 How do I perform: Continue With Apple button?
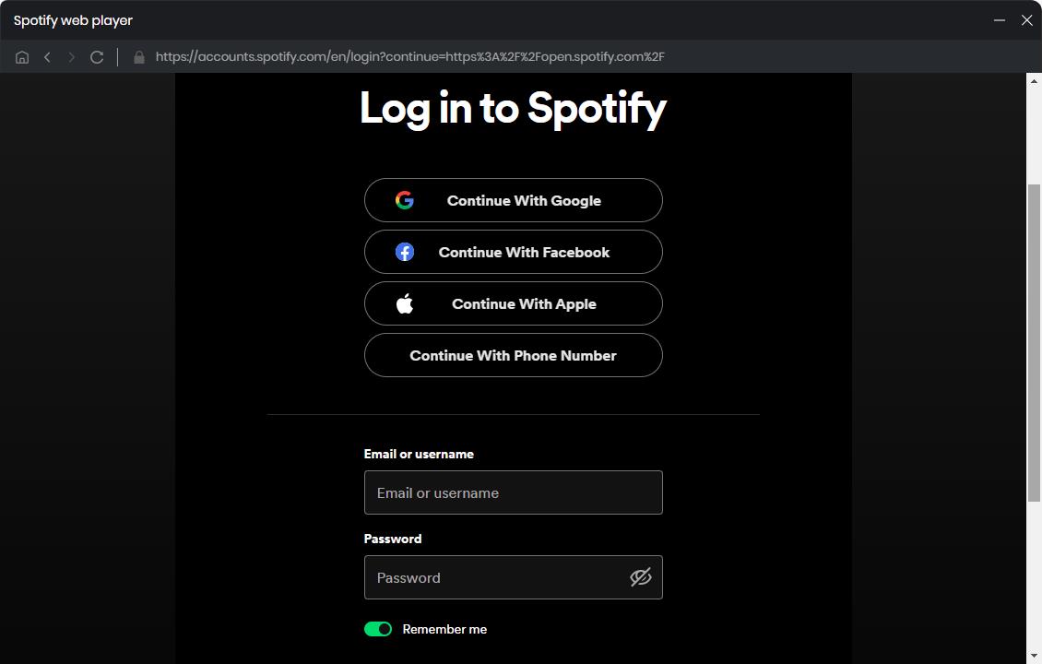[513, 303]
